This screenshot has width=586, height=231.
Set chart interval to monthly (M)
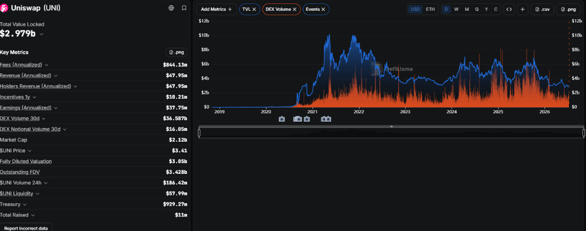466,9
